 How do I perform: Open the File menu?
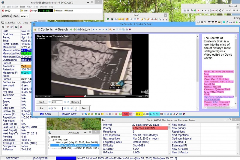4,7
